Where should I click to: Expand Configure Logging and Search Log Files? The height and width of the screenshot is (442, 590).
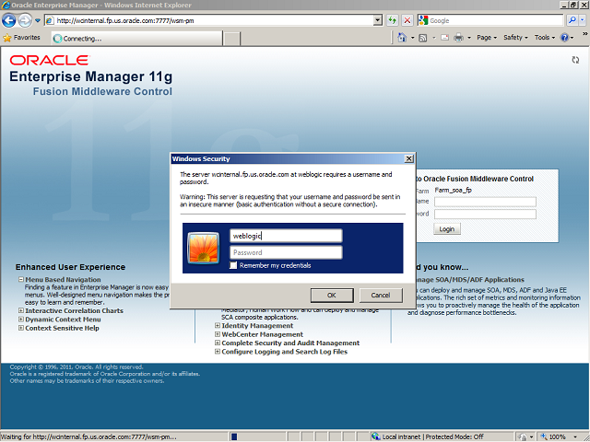[x=218, y=352]
